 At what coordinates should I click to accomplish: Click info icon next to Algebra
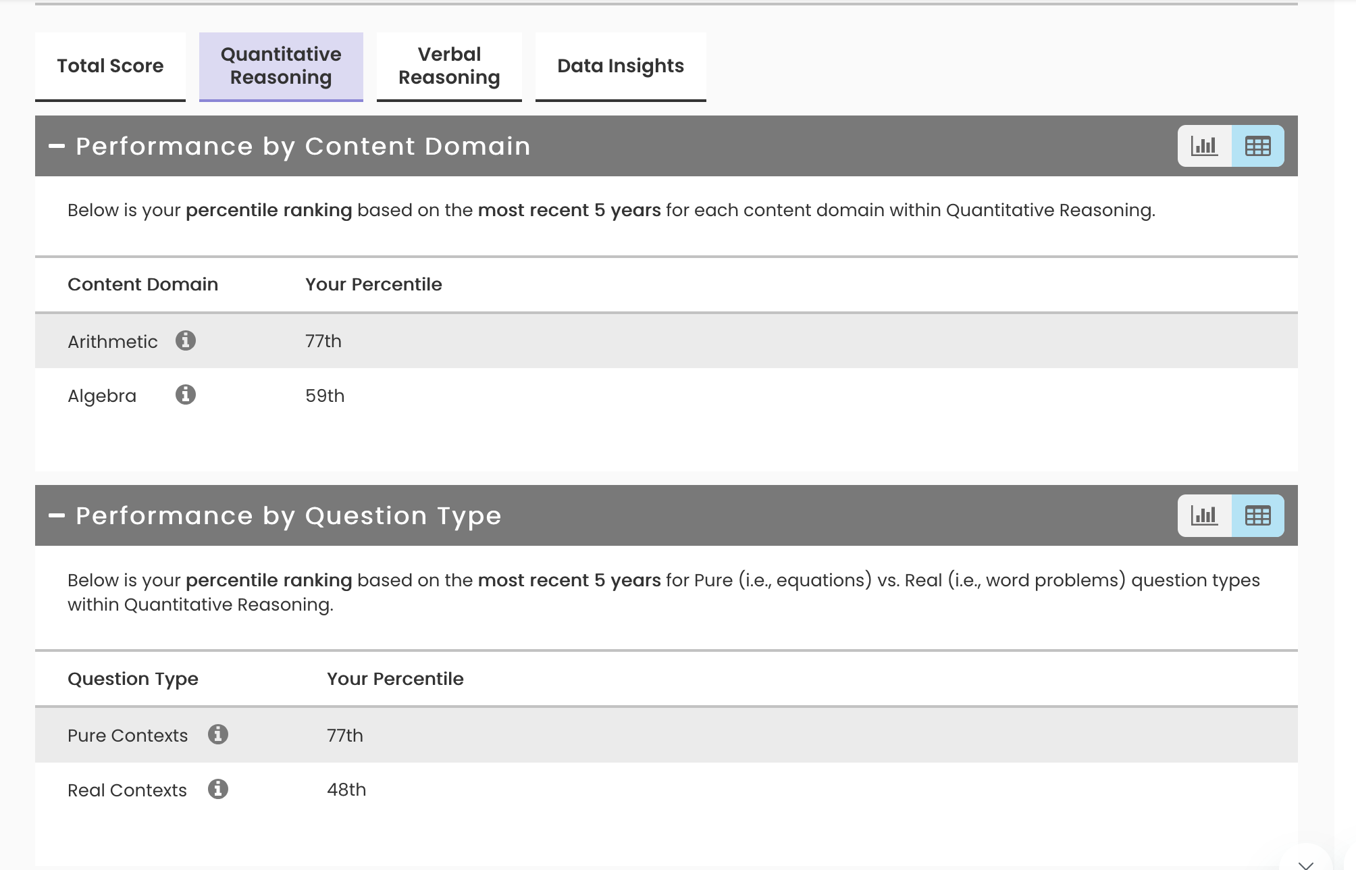[186, 394]
